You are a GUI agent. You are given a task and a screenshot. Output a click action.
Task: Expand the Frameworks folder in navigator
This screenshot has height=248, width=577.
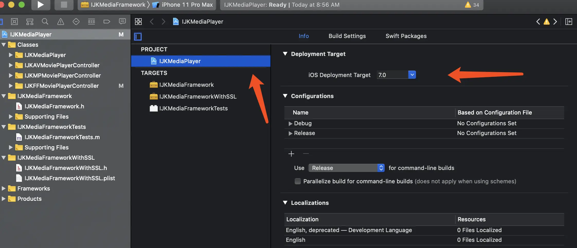point(4,188)
